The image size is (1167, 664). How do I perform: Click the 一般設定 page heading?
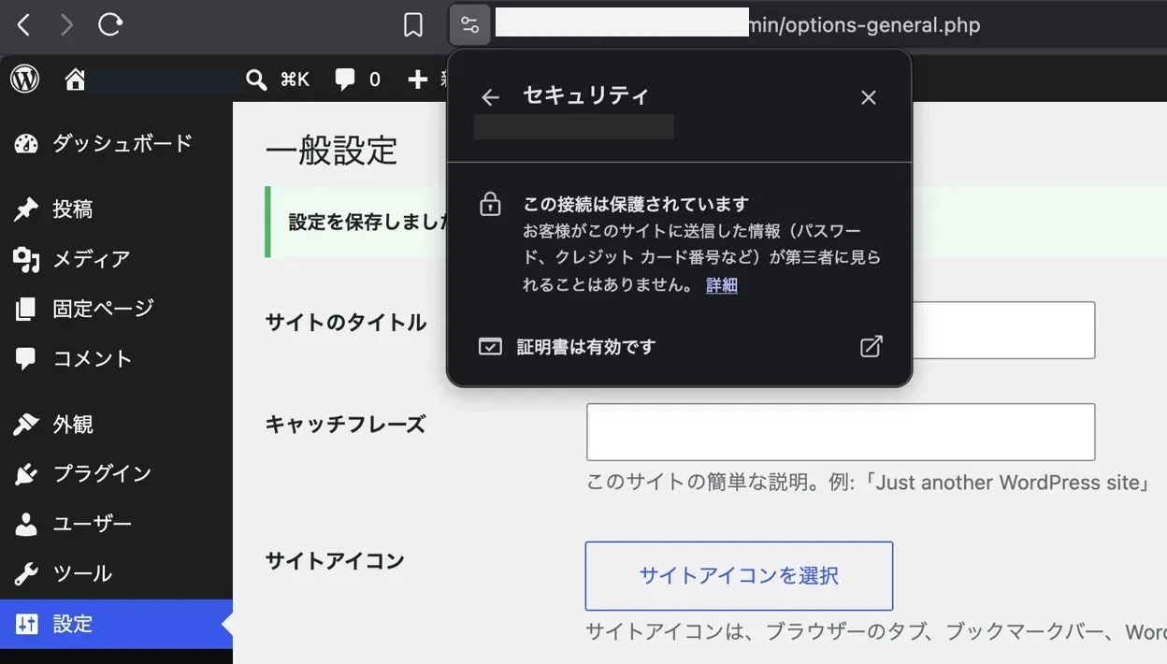click(332, 151)
